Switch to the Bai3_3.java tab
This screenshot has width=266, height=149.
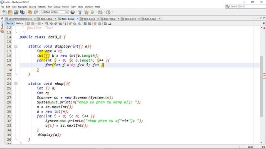tap(89, 19)
